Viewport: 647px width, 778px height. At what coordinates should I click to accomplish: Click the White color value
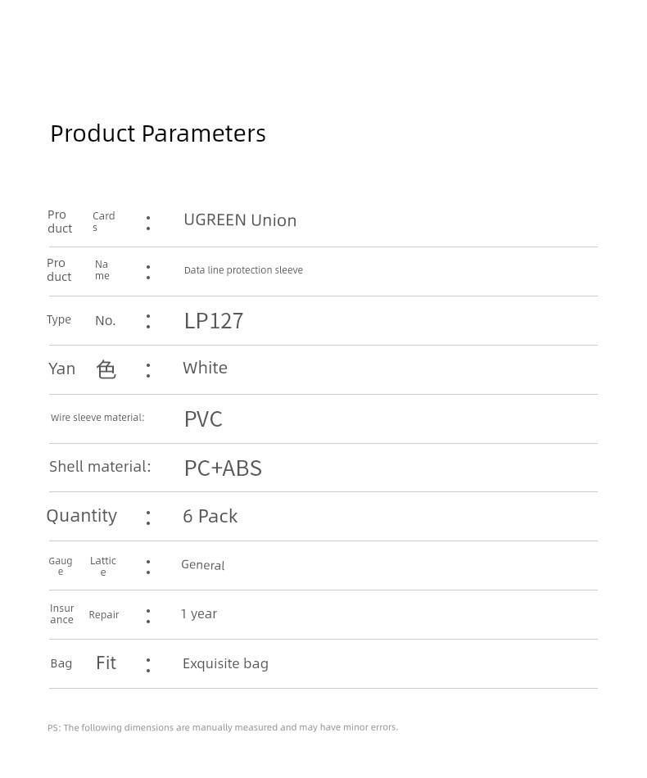click(205, 368)
